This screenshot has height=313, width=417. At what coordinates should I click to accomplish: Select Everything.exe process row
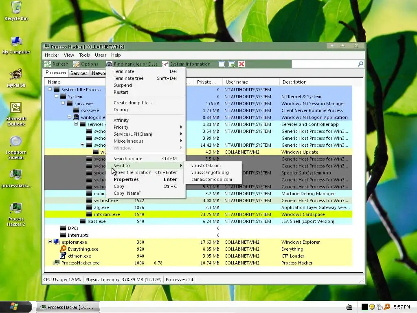[198, 249]
